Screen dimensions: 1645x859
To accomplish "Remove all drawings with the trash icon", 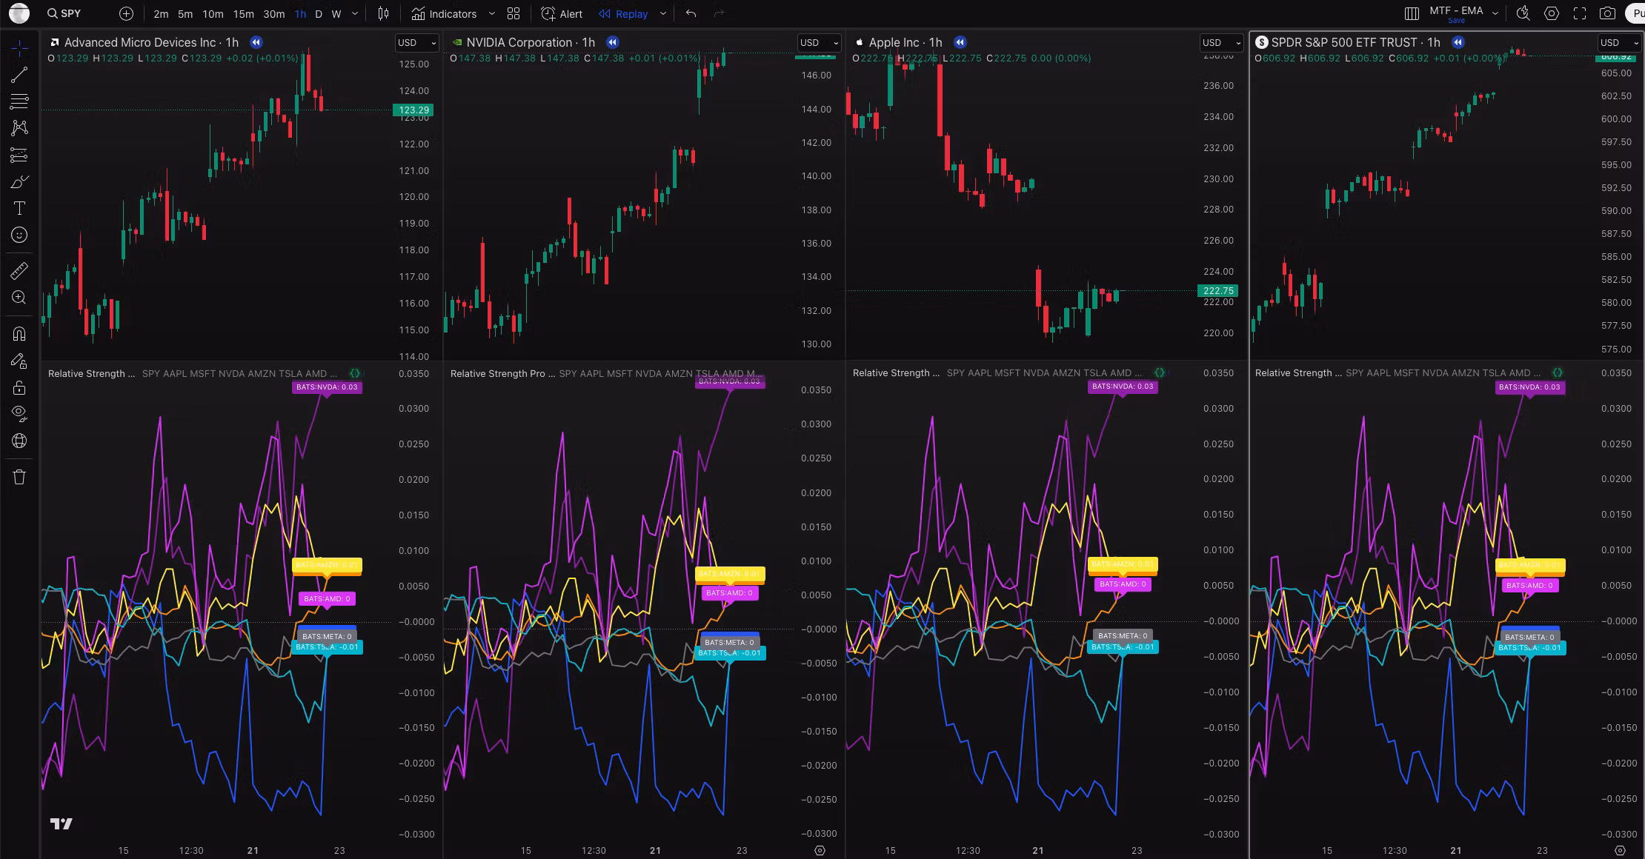I will [x=20, y=477].
